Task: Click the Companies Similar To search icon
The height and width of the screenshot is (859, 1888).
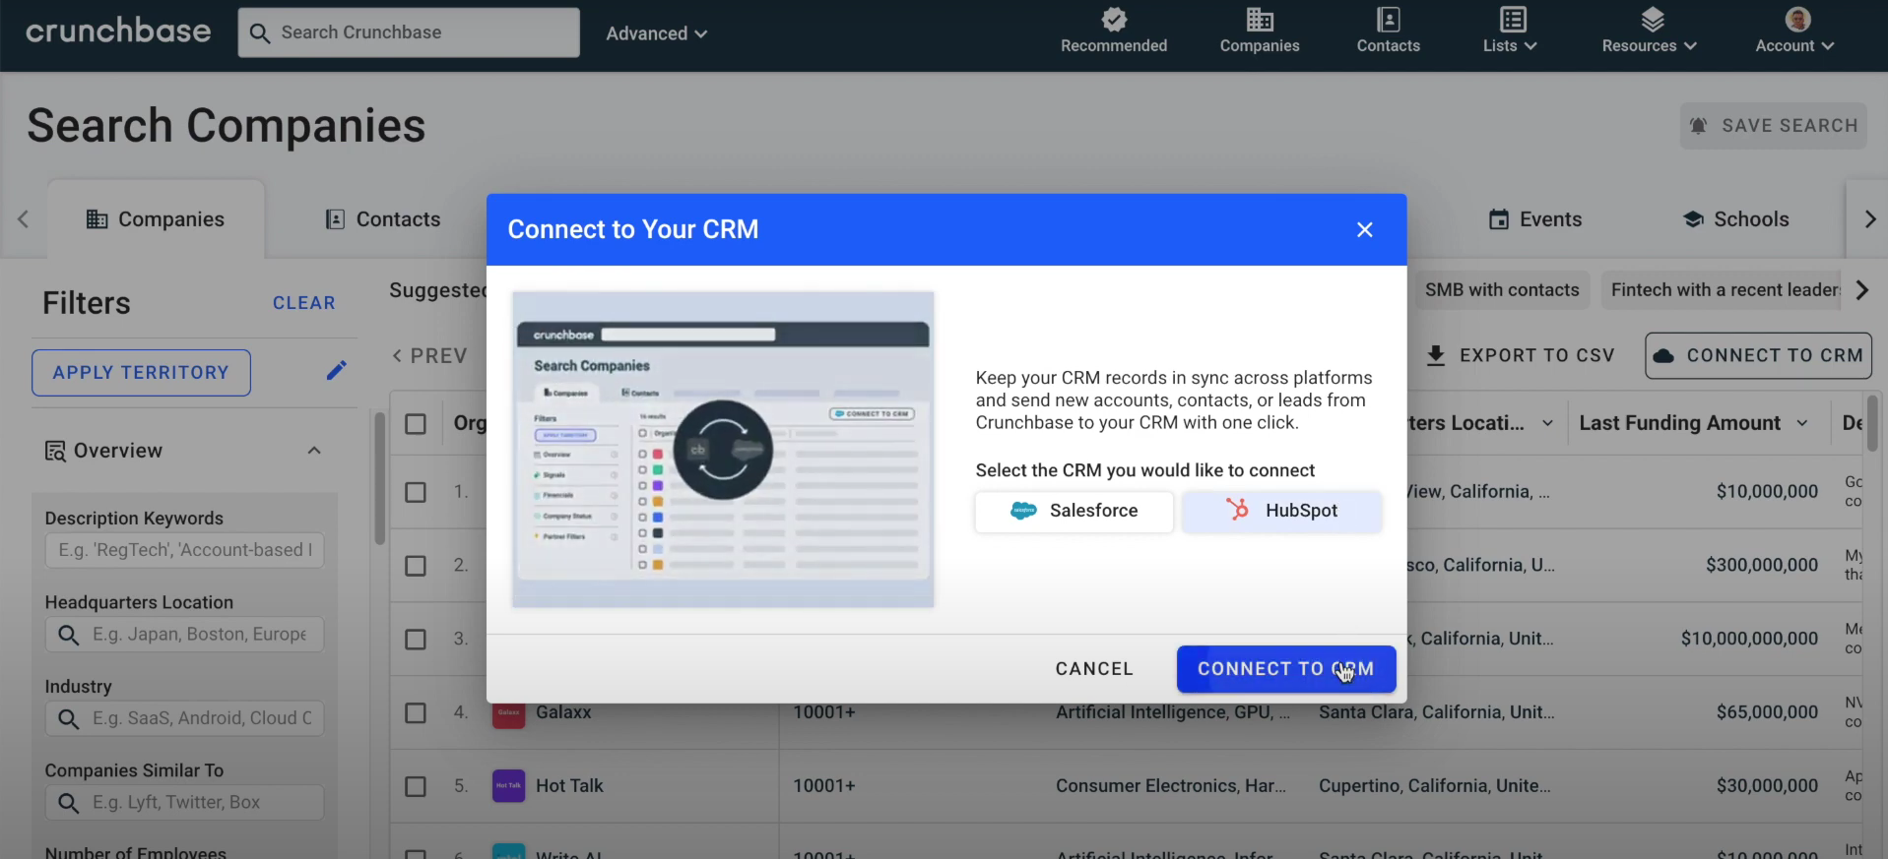Action: [x=68, y=804]
